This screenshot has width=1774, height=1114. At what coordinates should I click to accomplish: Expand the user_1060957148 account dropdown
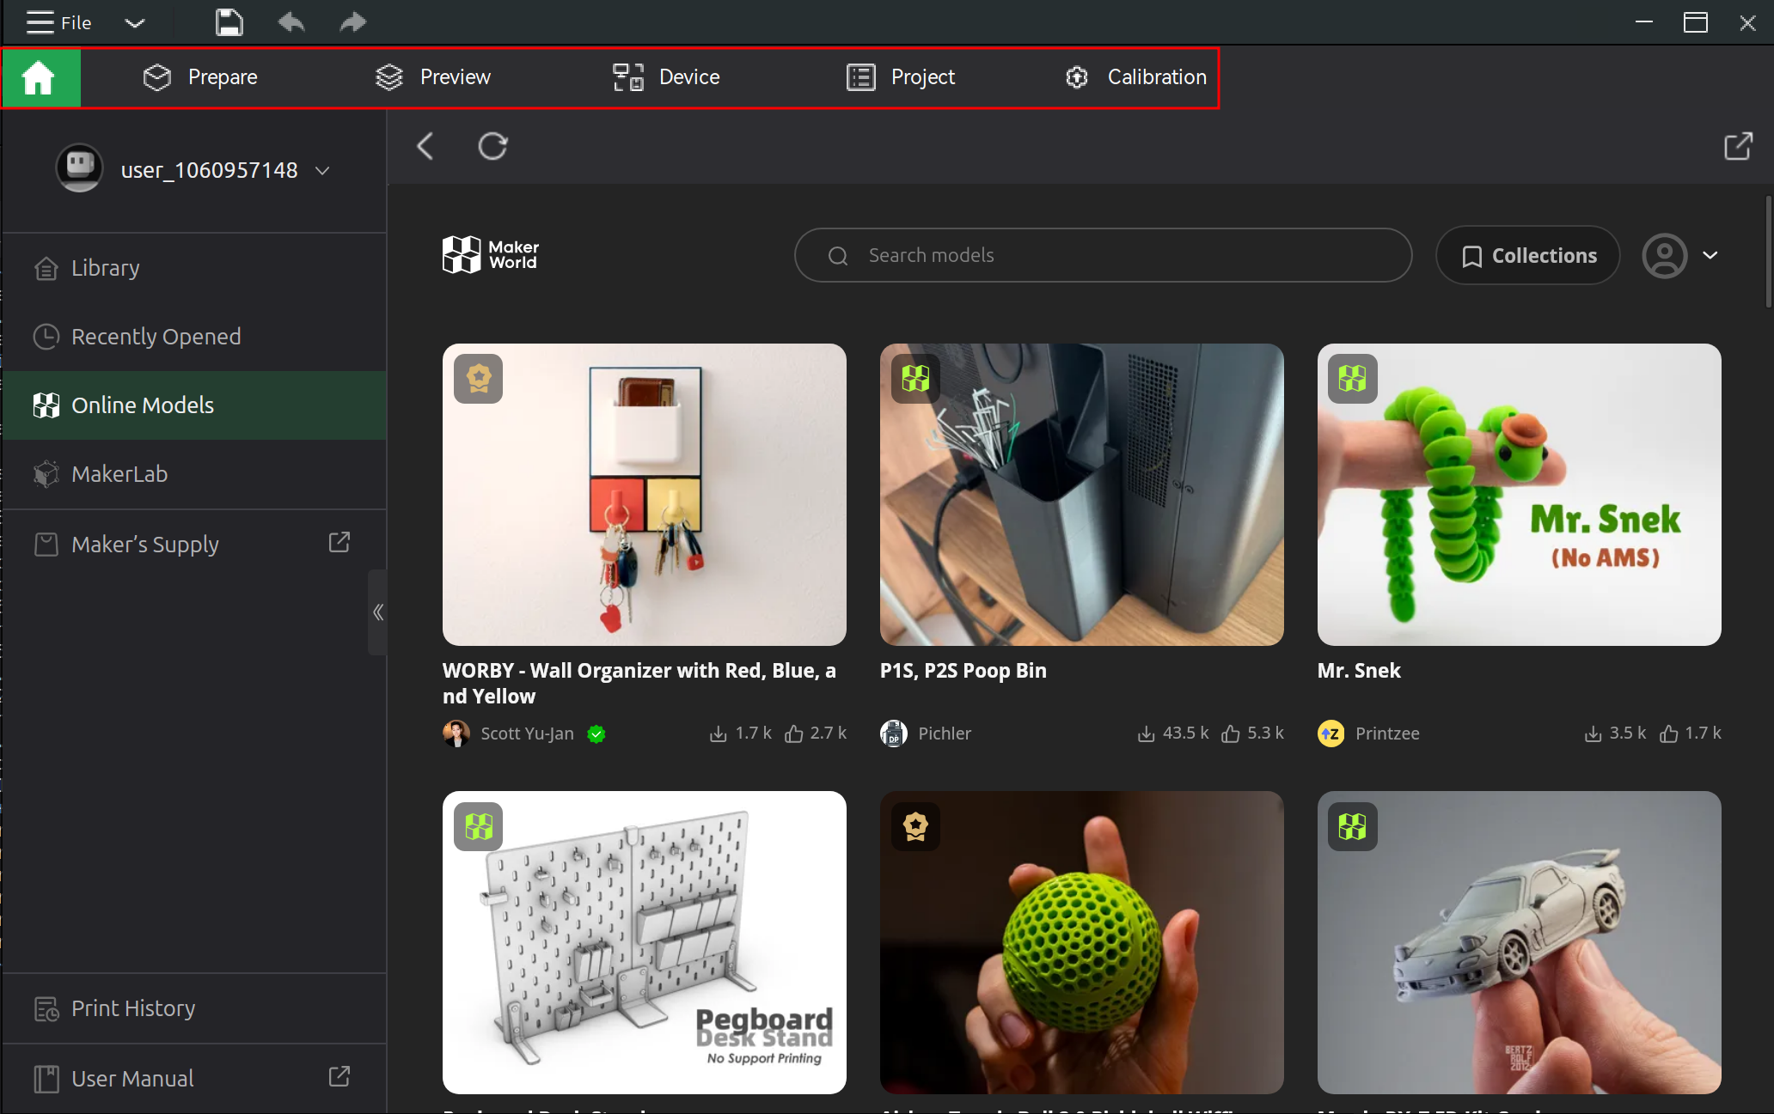tap(322, 171)
